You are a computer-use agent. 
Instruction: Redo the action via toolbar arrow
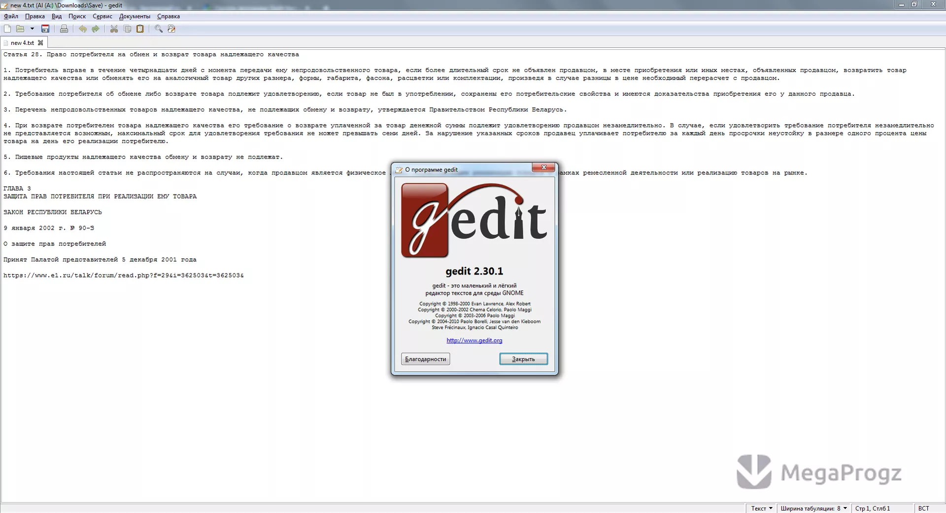point(96,29)
